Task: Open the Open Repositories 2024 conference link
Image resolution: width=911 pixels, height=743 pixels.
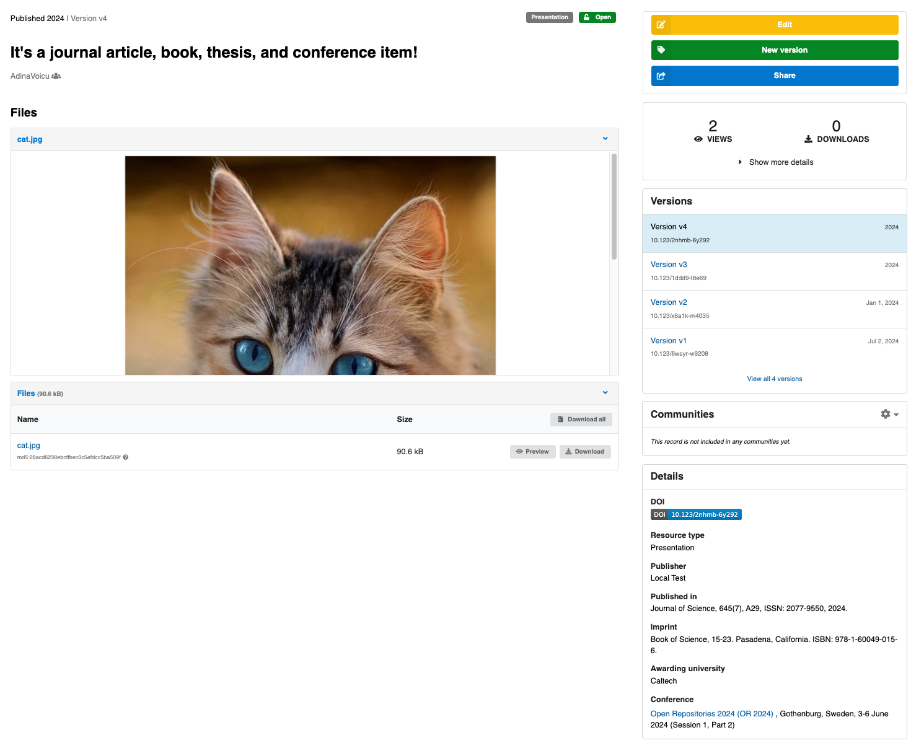Action: 712,714
